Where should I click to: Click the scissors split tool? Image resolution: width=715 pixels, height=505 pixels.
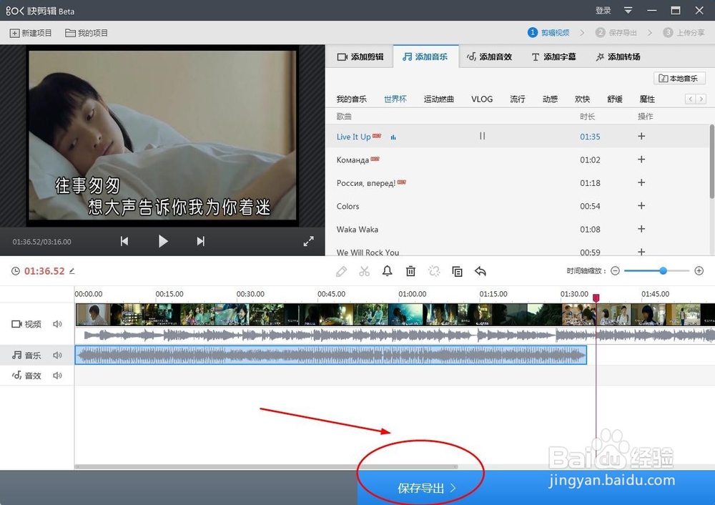click(x=365, y=271)
